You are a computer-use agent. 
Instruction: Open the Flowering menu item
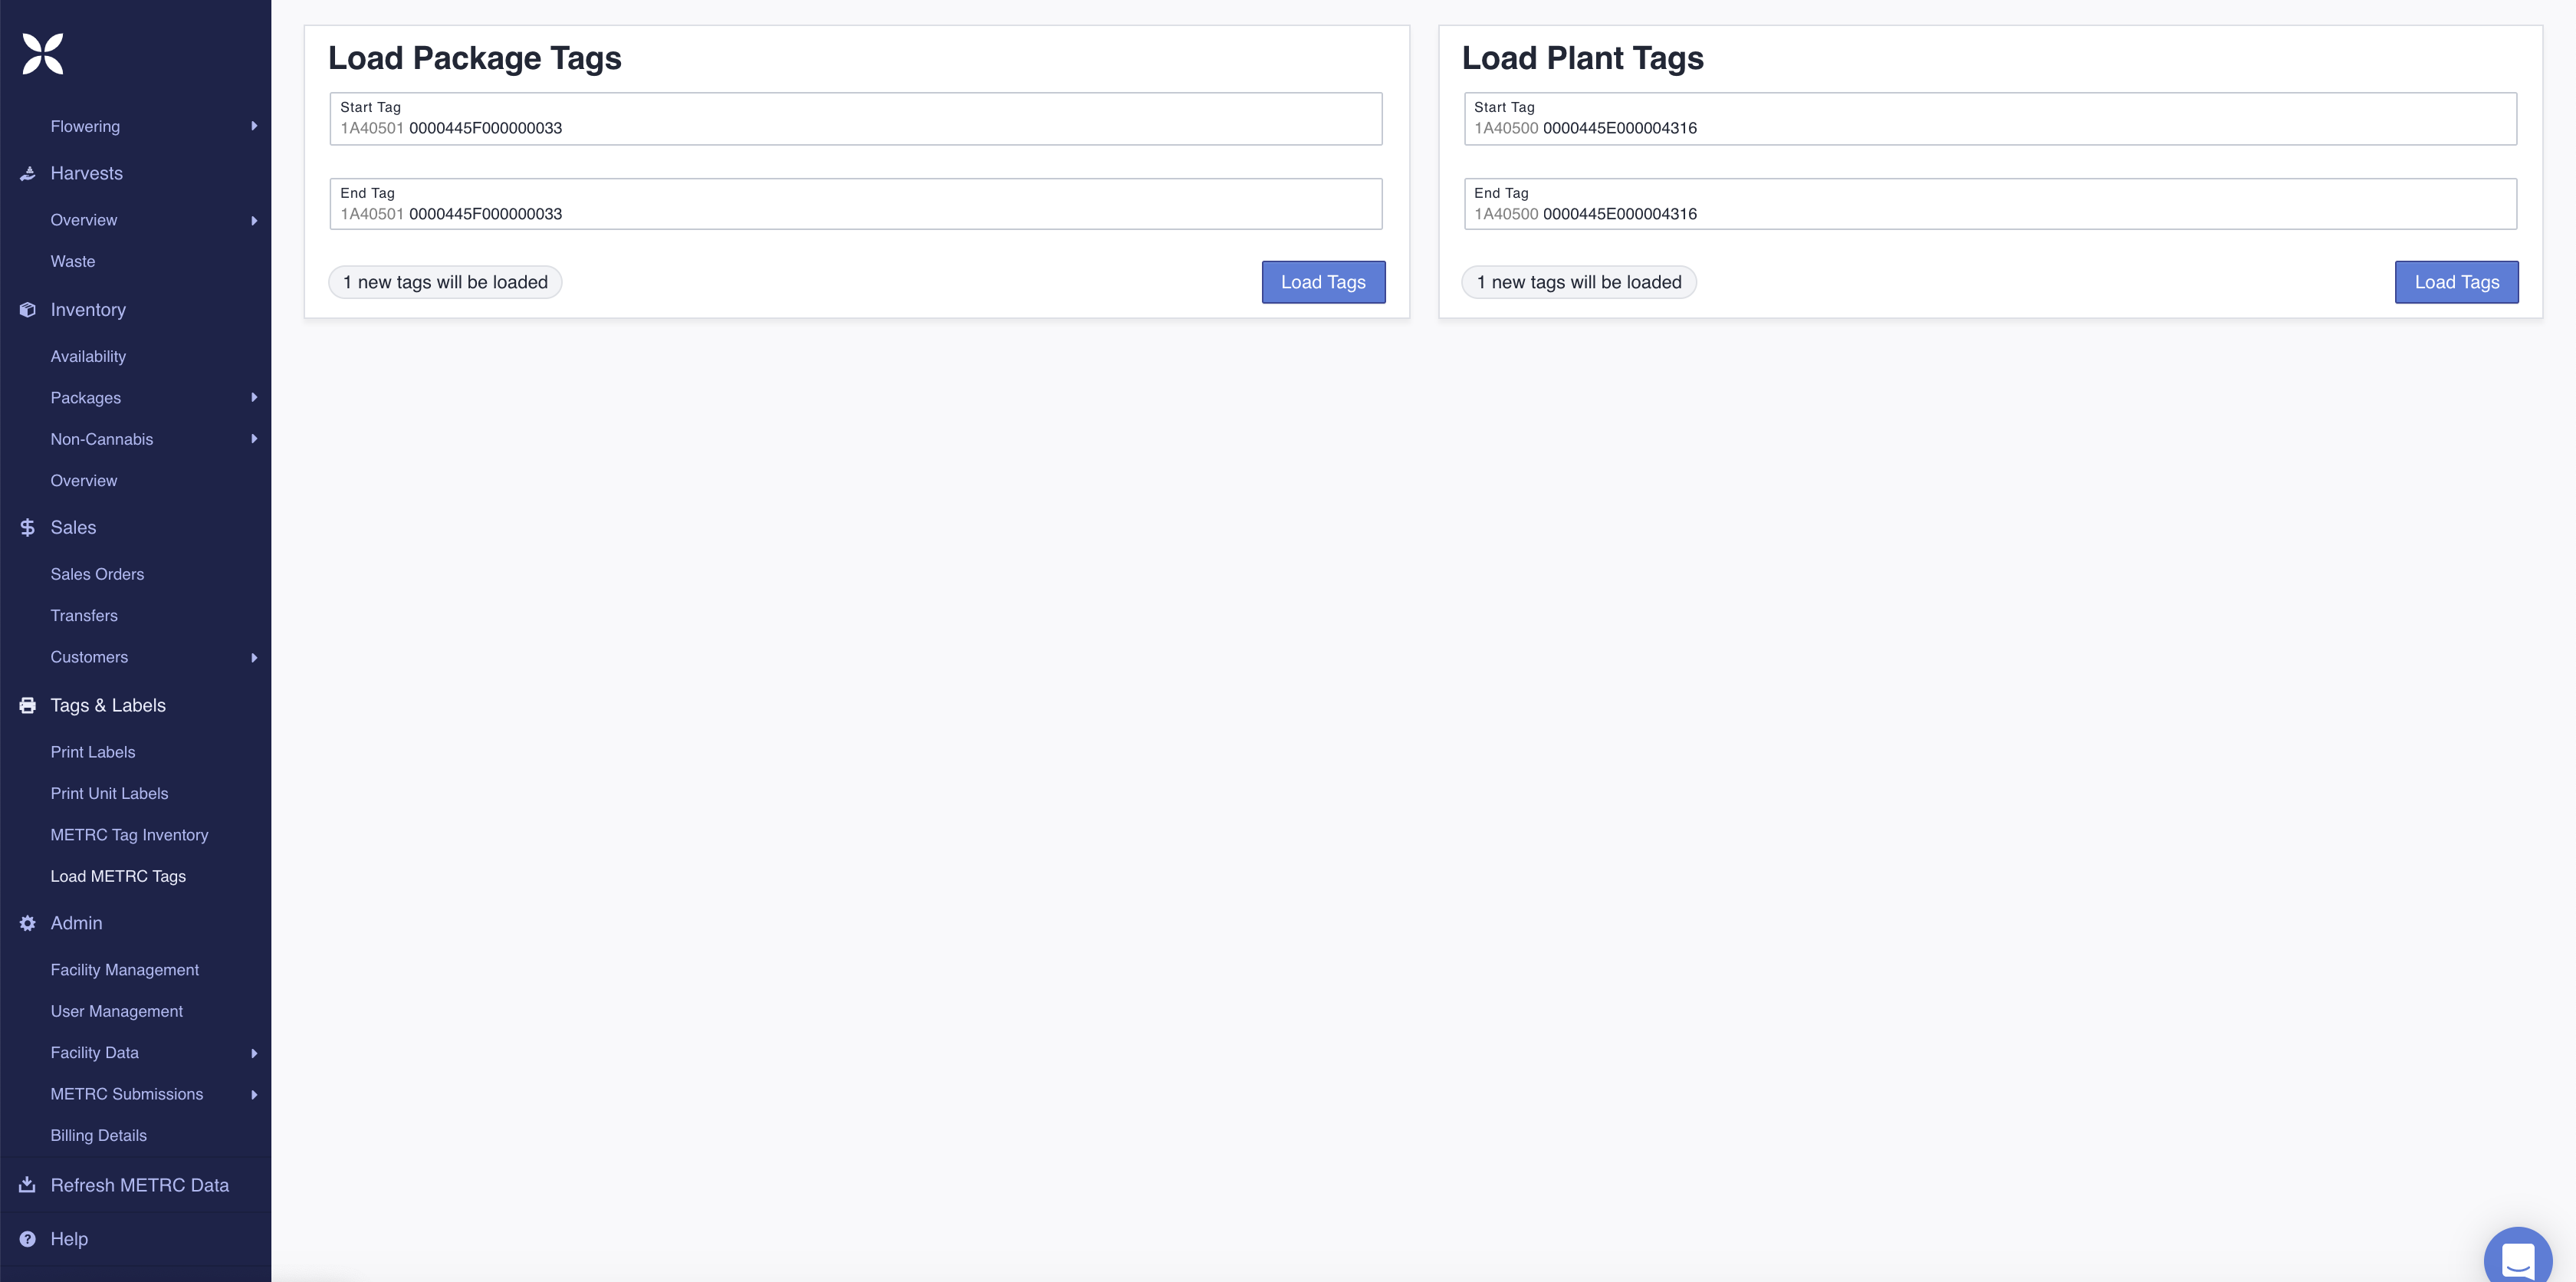tap(85, 127)
